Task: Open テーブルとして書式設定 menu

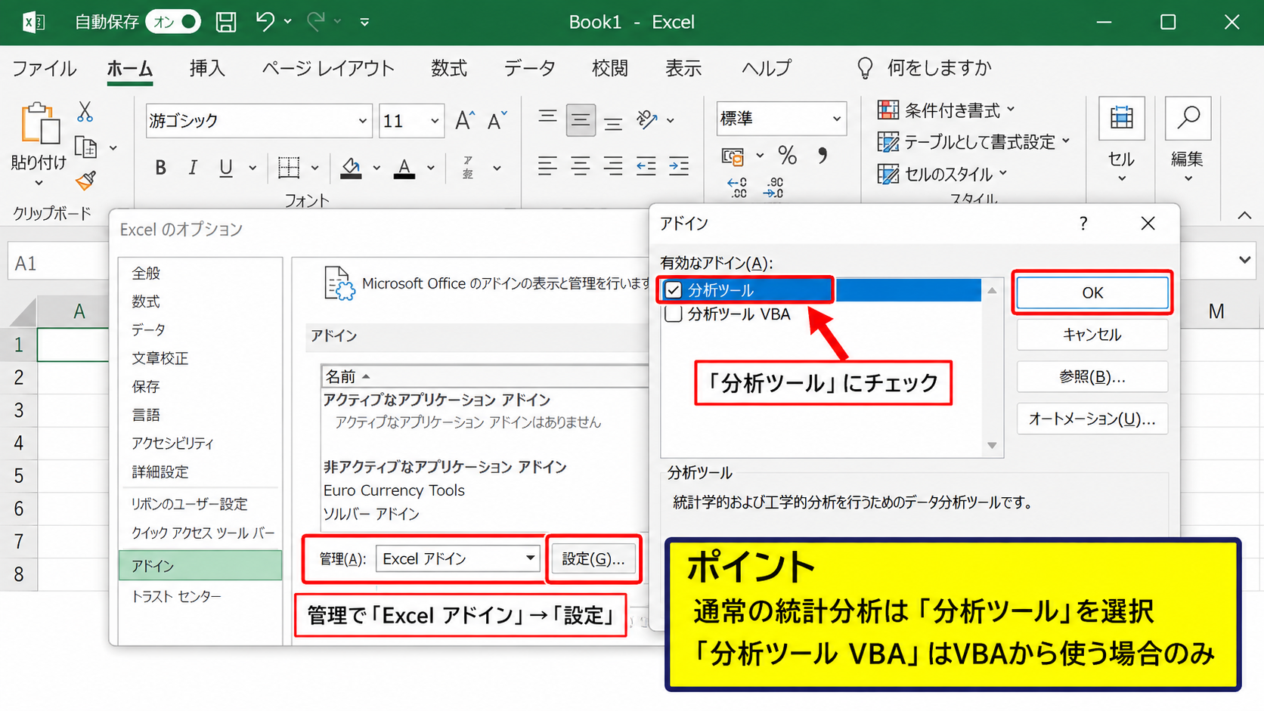Action: point(974,142)
